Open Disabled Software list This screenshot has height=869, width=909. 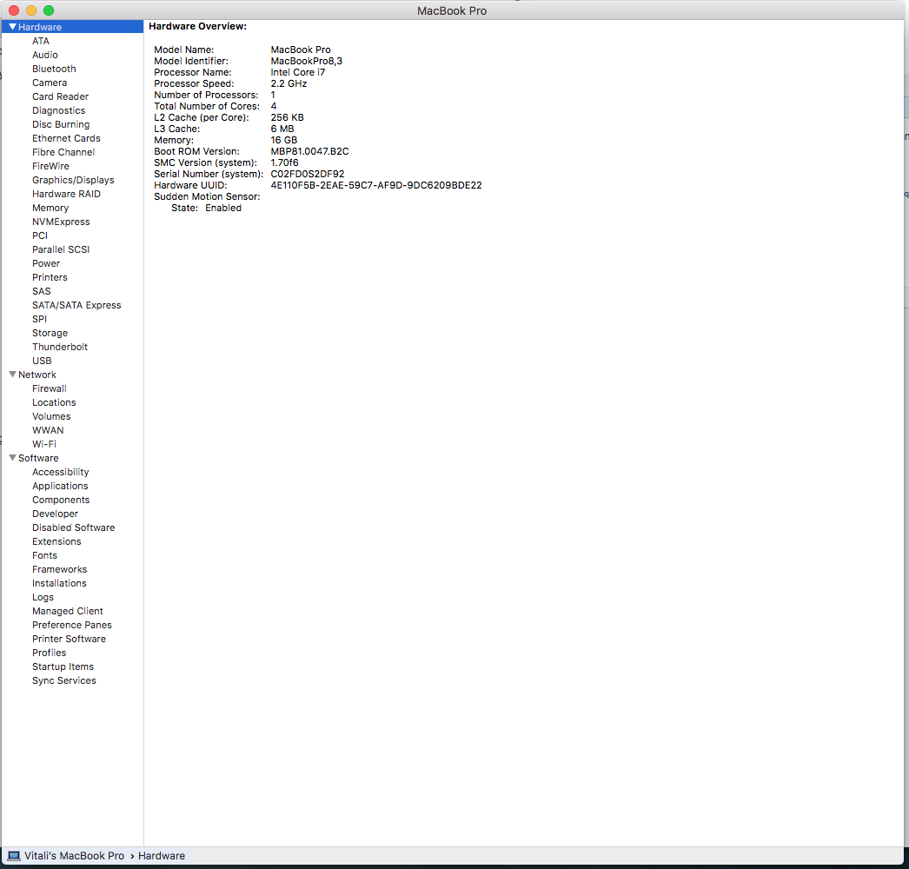coord(74,527)
